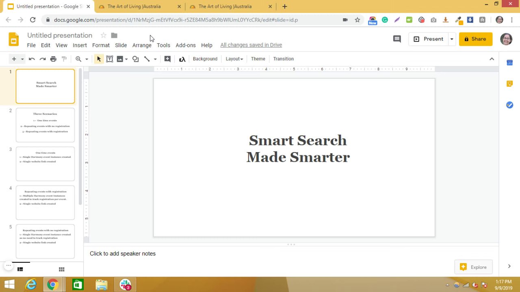Star the Untitled presentation

tap(103, 35)
